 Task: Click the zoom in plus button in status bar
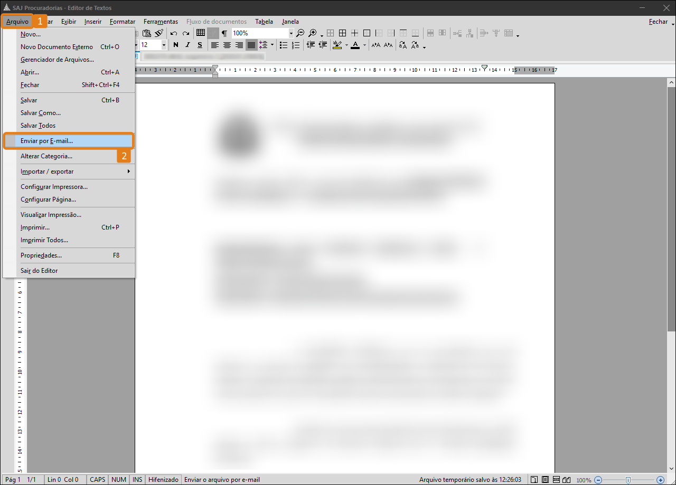pyautogui.click(x=660, y=480)
